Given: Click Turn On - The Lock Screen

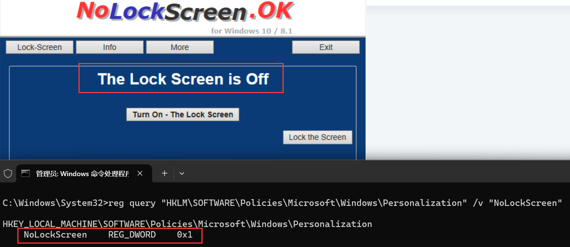Looking at the screenshot, I should [x=183, y=115].
